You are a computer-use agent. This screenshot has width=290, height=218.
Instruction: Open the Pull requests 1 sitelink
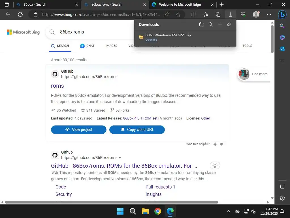click(160, 187)
